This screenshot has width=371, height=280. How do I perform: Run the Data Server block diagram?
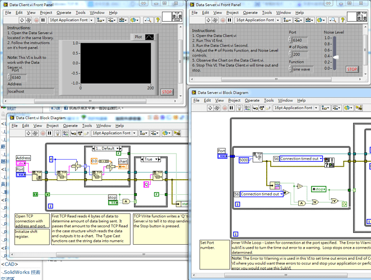[210, 108]
